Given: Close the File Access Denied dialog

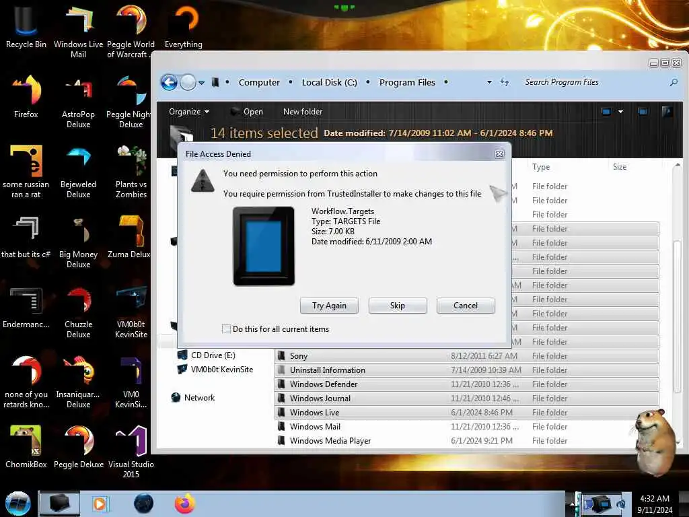Looking at the screenshot, I should [499, 154].
